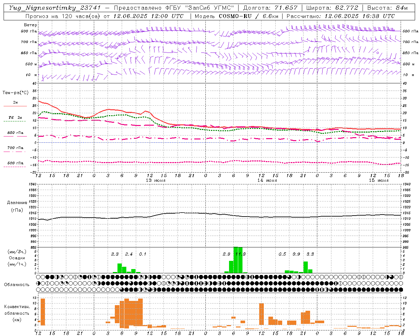Click the (гПа) unit under Давление
The image size is (420, 336).
pos(17,210)
